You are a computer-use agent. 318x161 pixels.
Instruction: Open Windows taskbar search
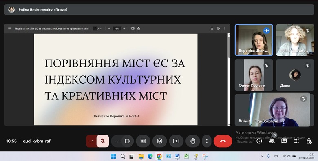pos(123,156)
